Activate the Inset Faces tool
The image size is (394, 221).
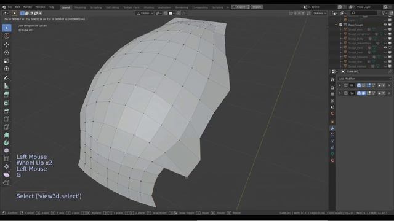(7, 110)
